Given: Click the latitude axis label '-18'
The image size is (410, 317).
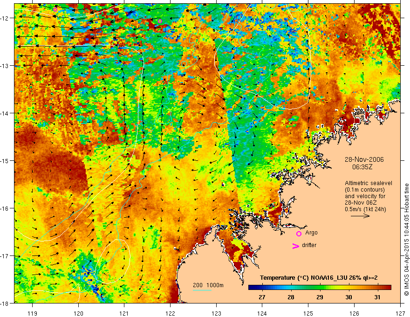Looking at the screenshot, I should tap(5, 303).
